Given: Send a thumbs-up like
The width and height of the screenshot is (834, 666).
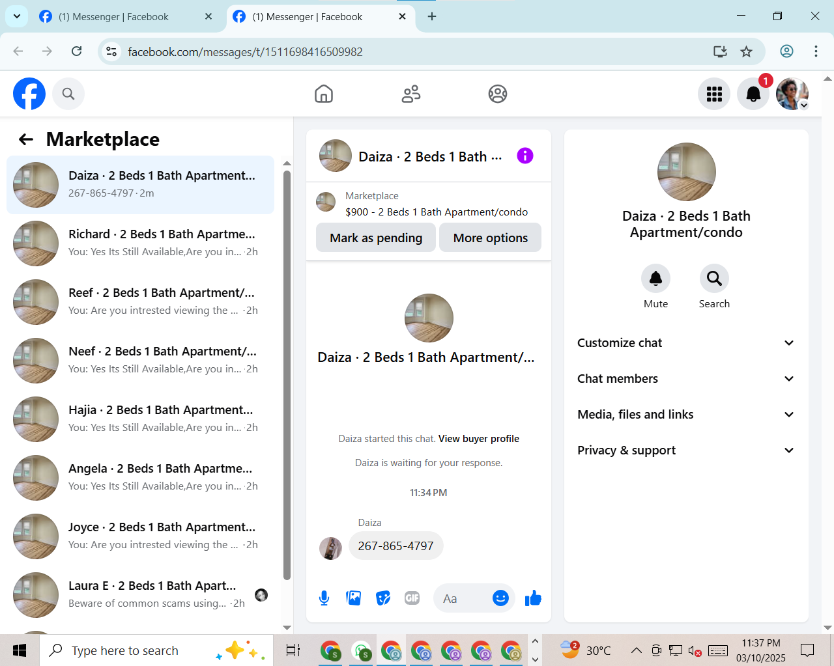Looking at the screenshot, I should click(x=533, y=598).
